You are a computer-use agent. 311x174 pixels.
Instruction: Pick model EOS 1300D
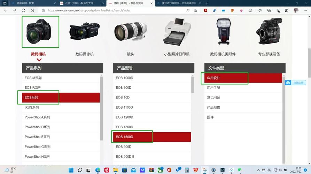tap(152, 127)
